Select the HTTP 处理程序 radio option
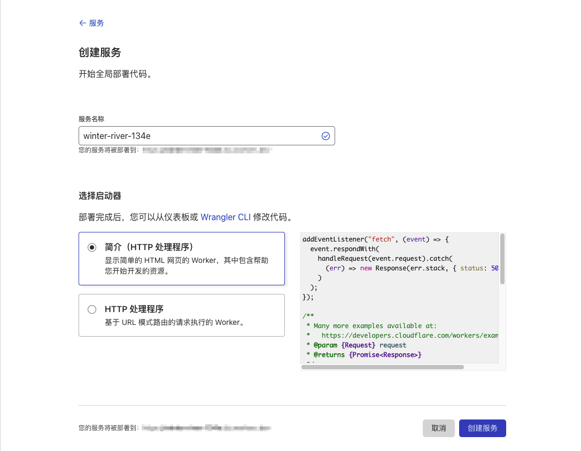581x451 pixels. 92,309
